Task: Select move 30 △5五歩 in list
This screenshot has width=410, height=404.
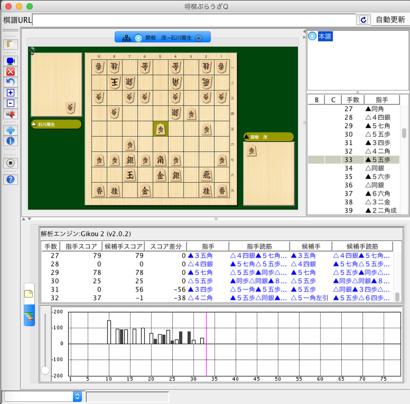Action: [354, 134]
